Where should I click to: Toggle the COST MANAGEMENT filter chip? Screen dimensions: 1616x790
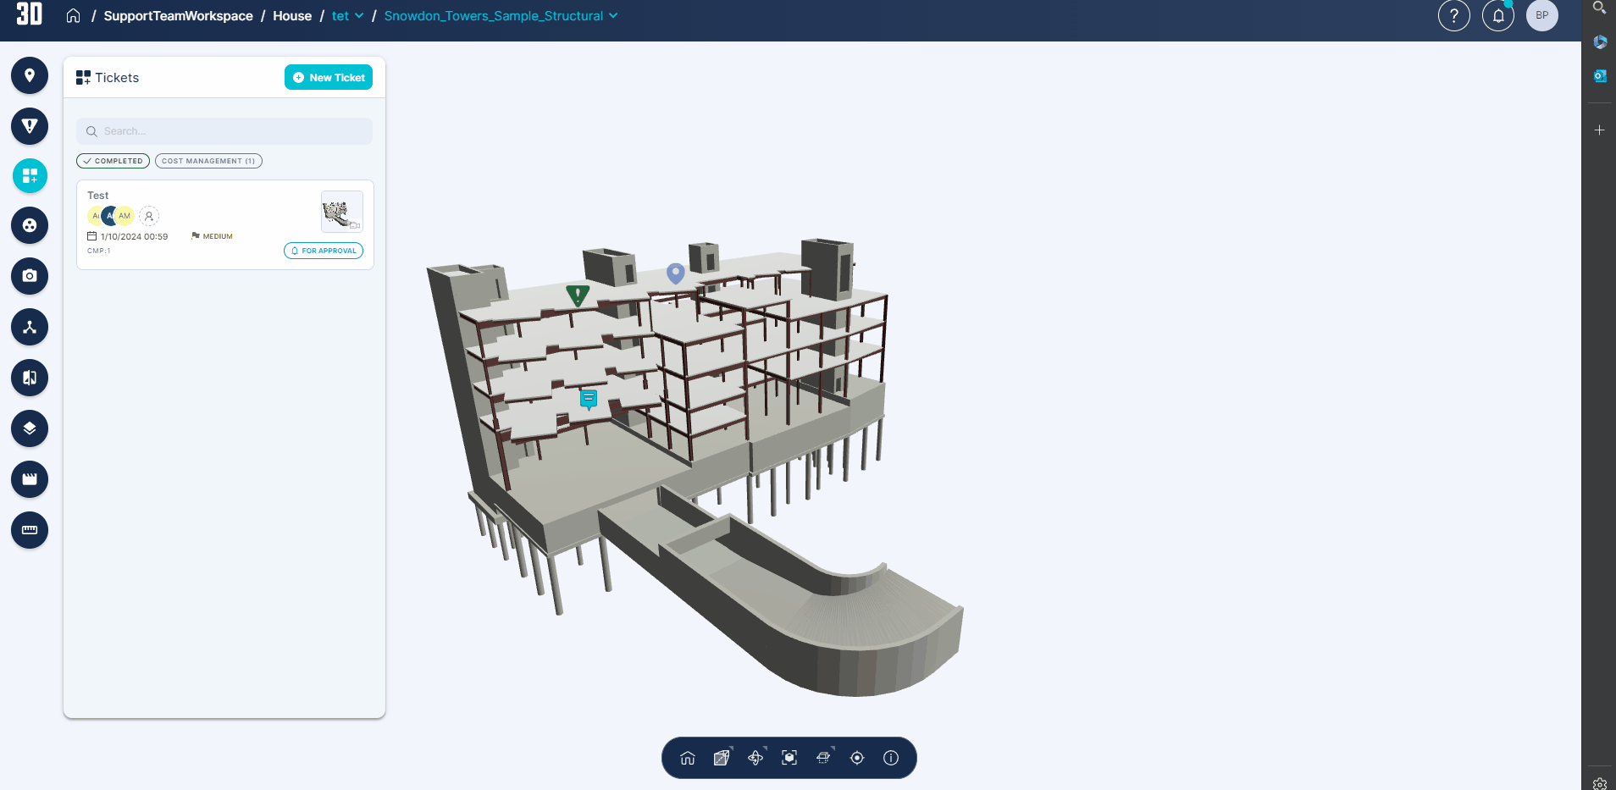[x=208, y=160]
